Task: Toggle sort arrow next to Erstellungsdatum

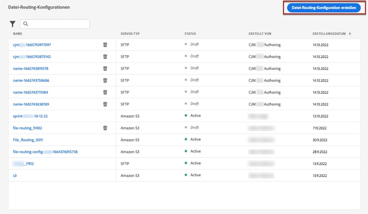Action: tap(350, 34)
